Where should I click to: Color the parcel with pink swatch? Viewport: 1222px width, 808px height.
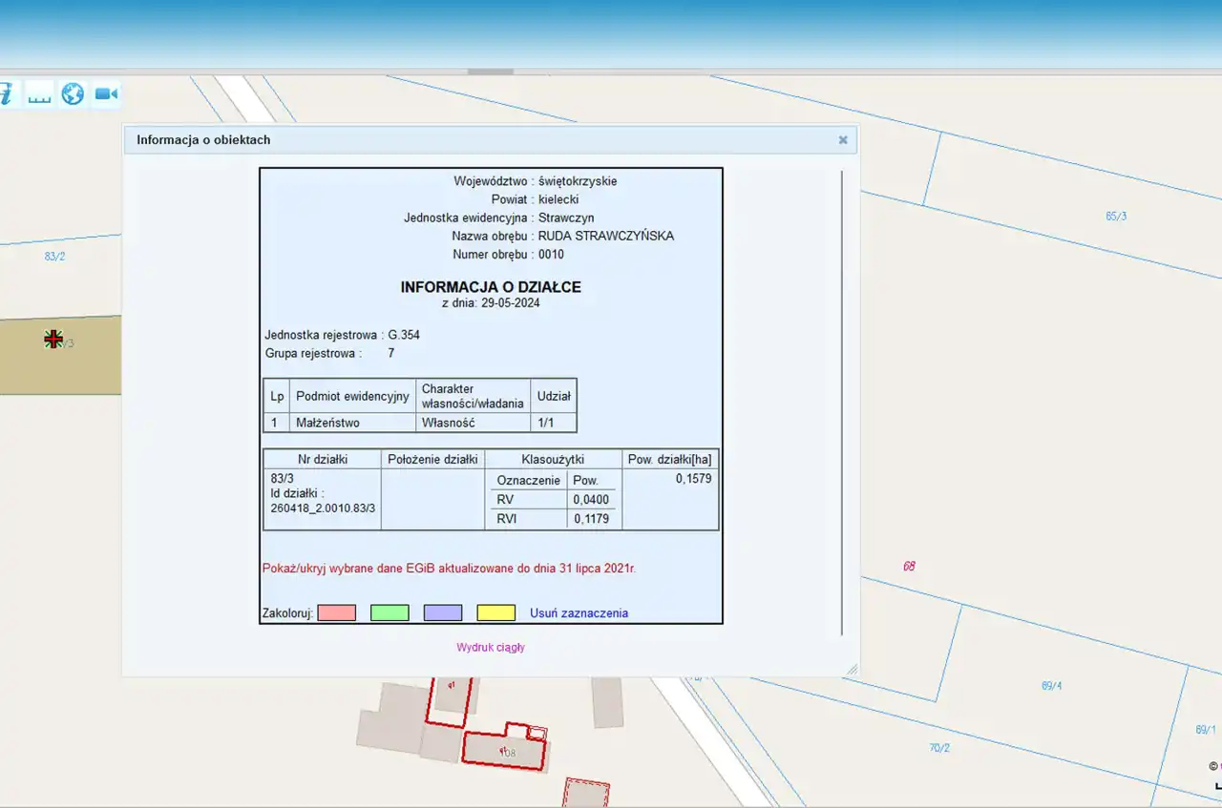(x=336, y=612)
